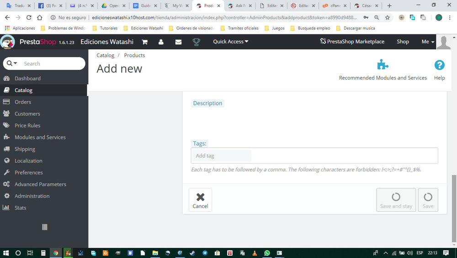Screen dimensions: 457x258
Task: Bookmark this page with star icon
Action: 388,17
